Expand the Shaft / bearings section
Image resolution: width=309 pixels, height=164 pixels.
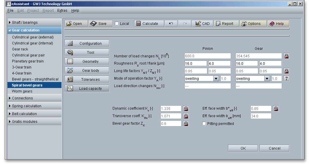click(34, 23)
